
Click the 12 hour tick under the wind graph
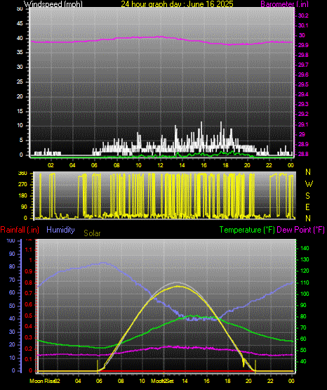click(x=160, y=165)
